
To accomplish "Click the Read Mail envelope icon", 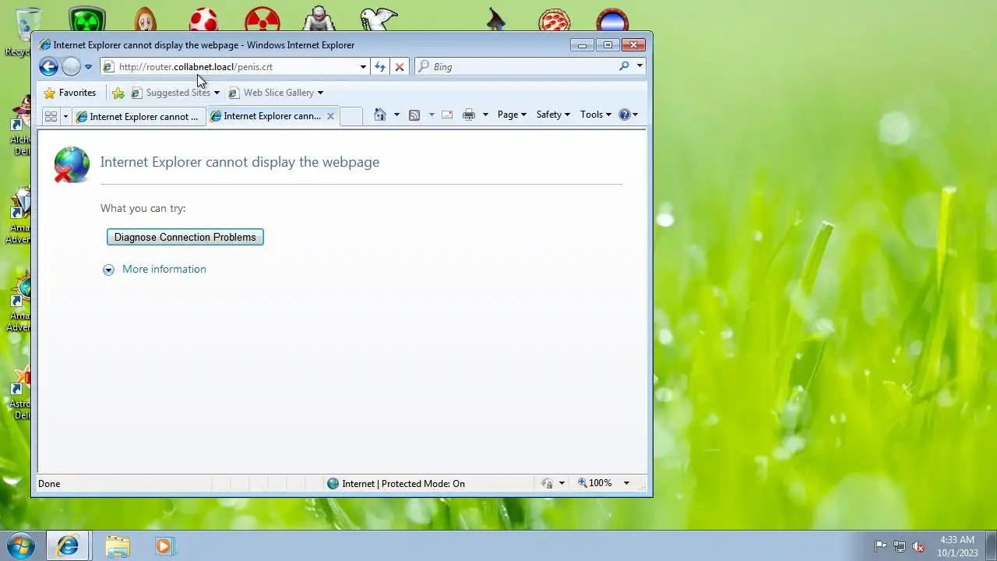I will coord(447,115).
